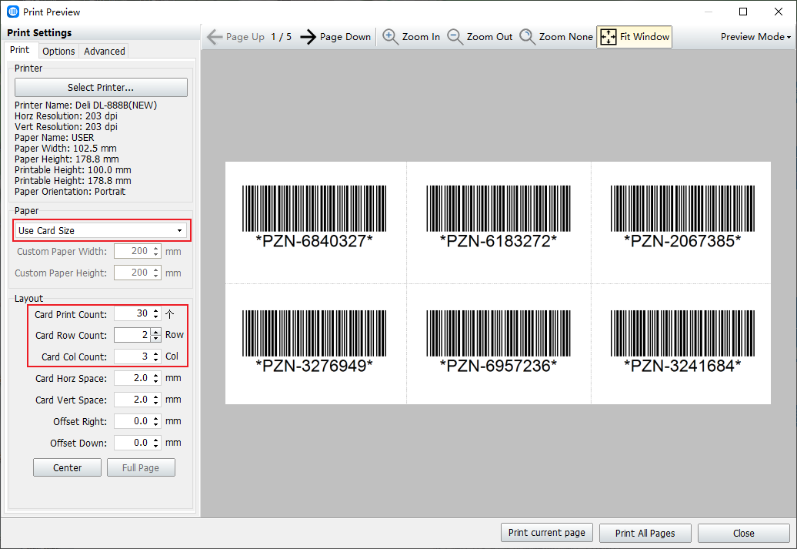The image size is (797, 549).
Task: Click the Center layout button
Action: tap(67, 467)
